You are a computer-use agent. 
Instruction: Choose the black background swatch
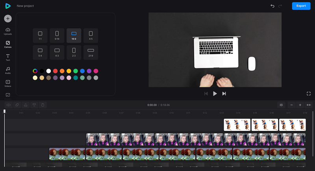[42, 71]
